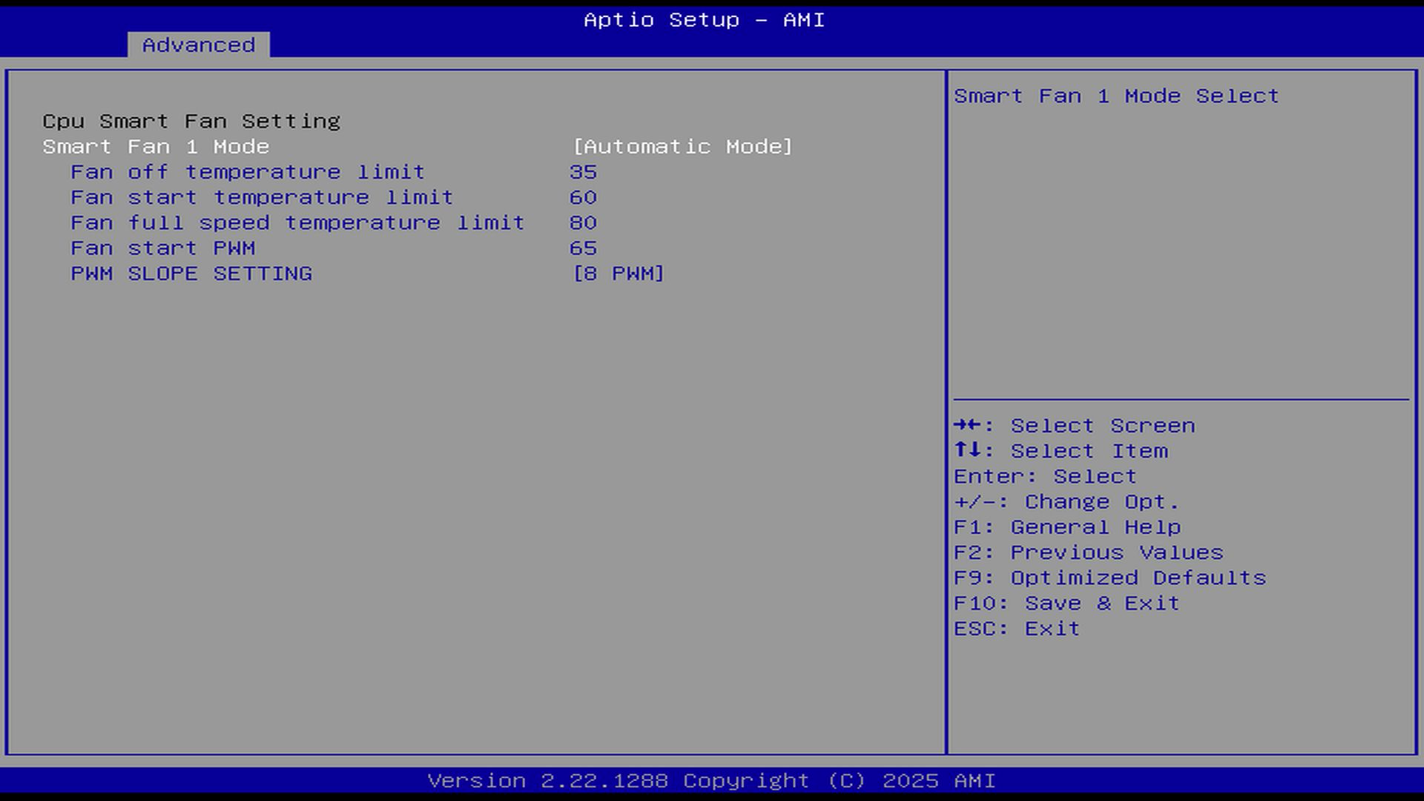Select the PWM SLOPE SETTING label
Viewport: 1424px width, 801px height.
coord(191,274)
